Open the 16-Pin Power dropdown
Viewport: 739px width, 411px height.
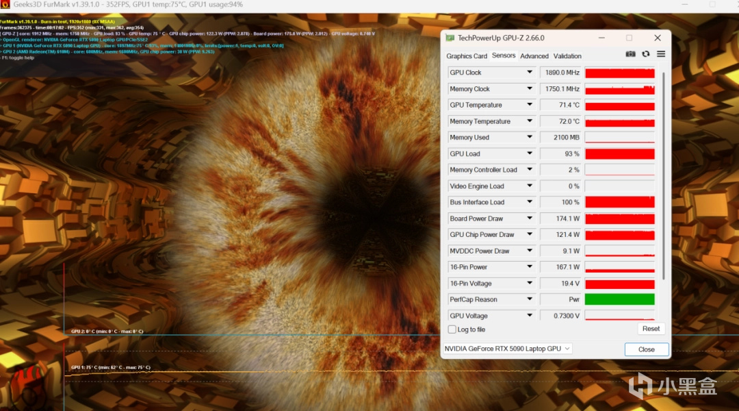tap(529, 267)
